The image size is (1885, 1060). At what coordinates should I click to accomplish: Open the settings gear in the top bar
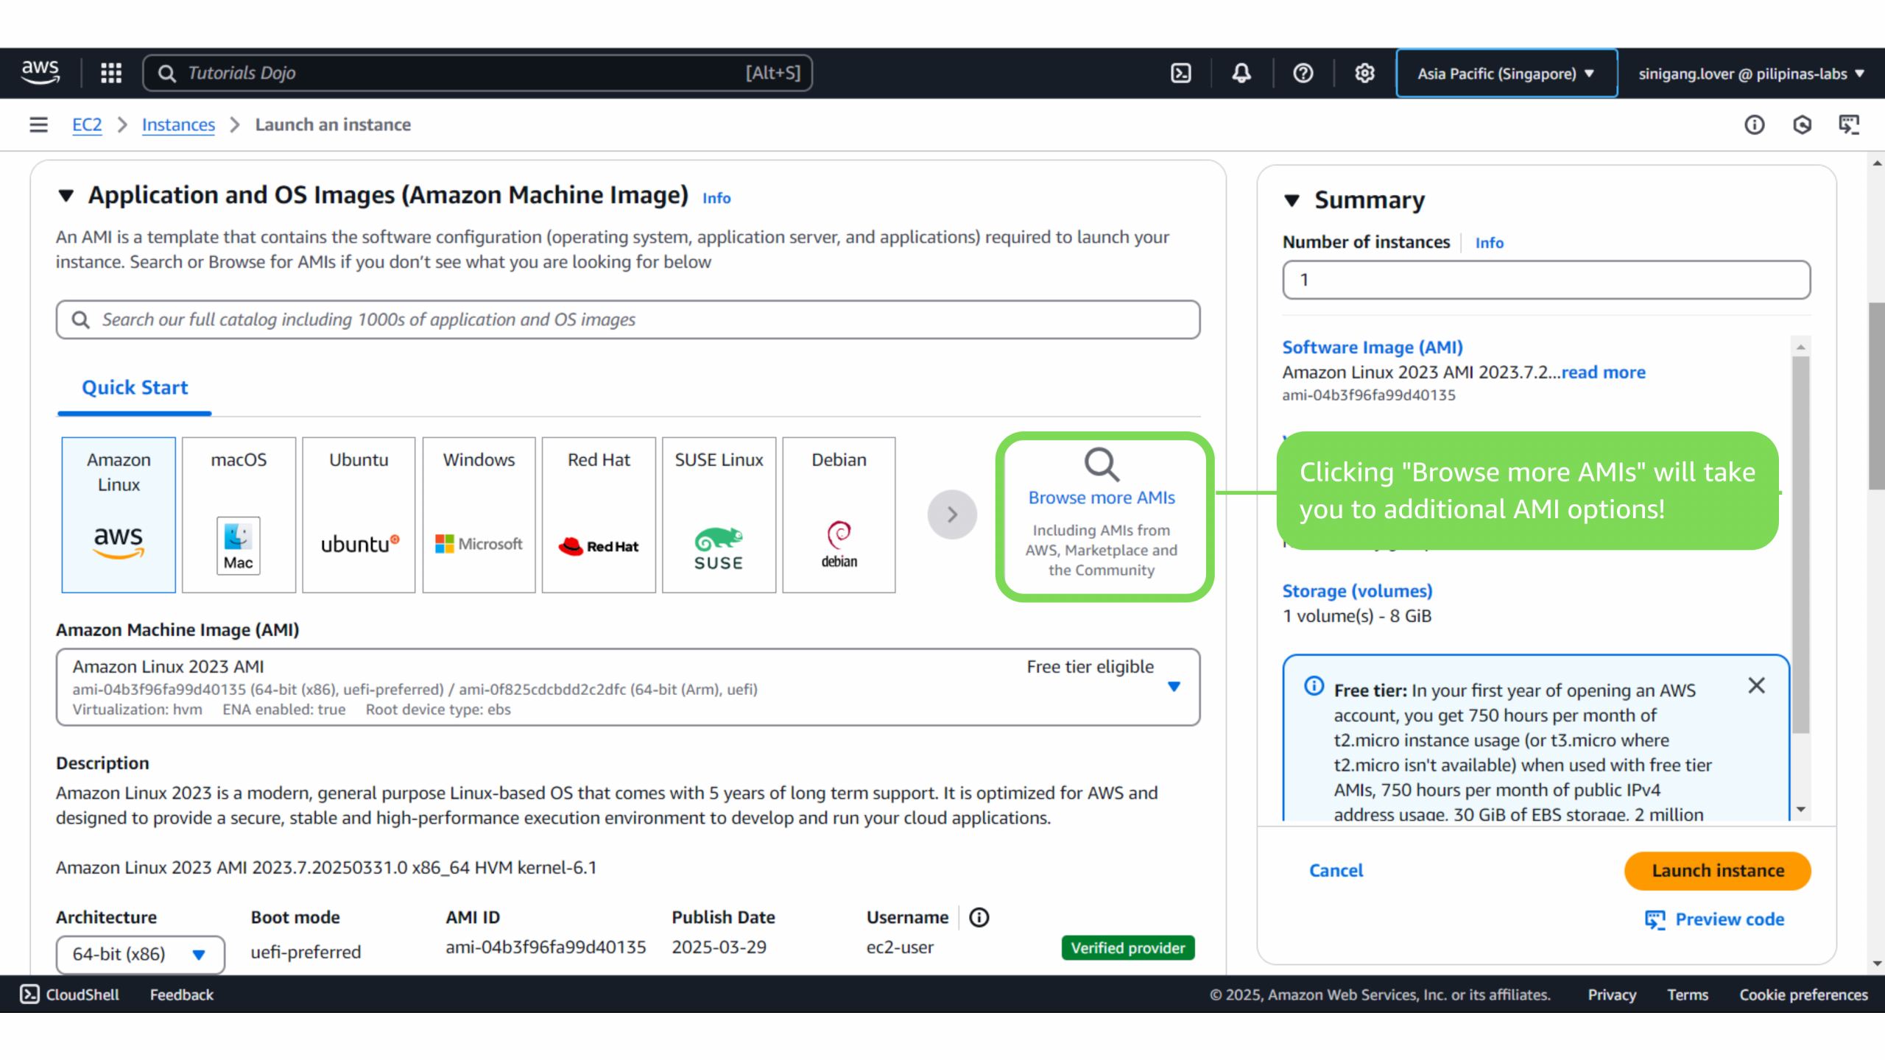[1364, 73]
